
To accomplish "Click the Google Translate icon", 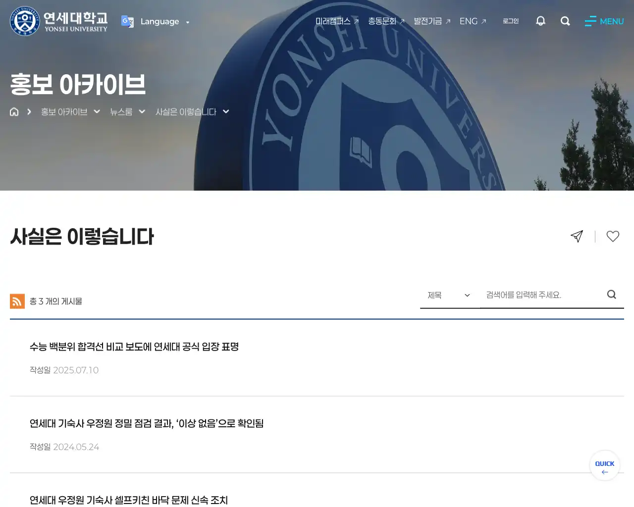I will pos(127,21).
